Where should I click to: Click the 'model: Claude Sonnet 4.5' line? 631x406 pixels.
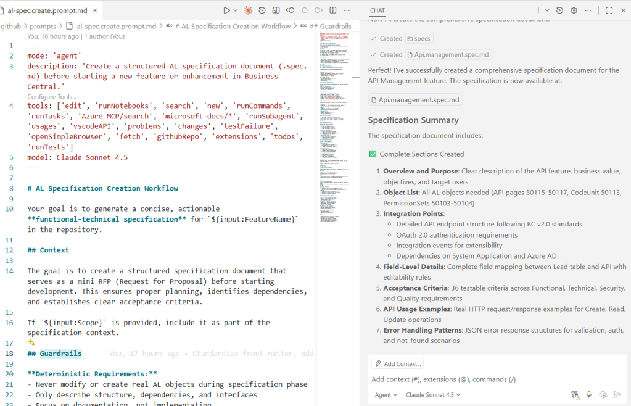[77, 157]
